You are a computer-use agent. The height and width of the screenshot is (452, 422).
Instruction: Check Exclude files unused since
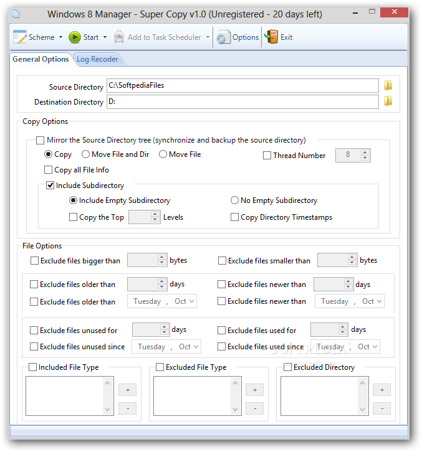coord(34,347)
